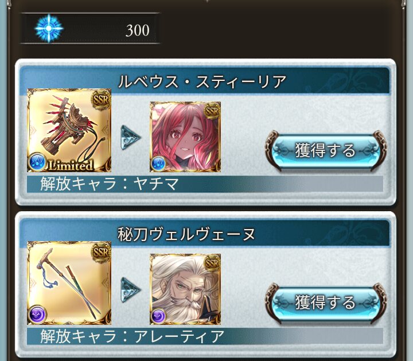
Task: Click the dark element icon on アレーティア portrait
Action: click(158, 316)
